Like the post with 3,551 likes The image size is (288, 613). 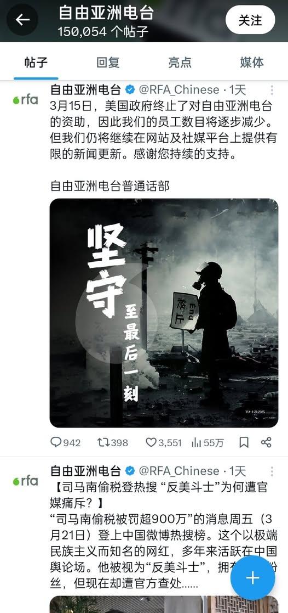tap(164, 442)
